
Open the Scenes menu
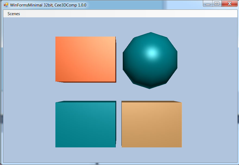14,14
